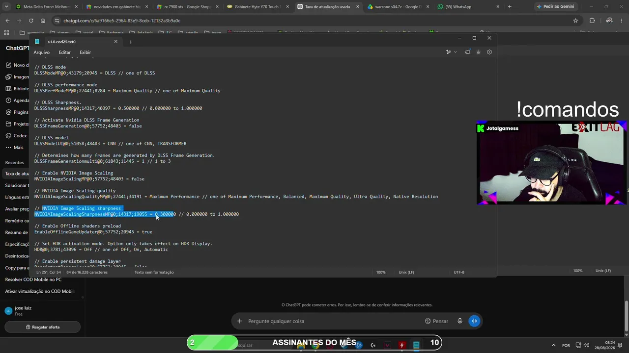Open Notepad from the Windows taskbar
Viewport: 629px width, 353px height.
pyautogui.click(x=416, y=345)
